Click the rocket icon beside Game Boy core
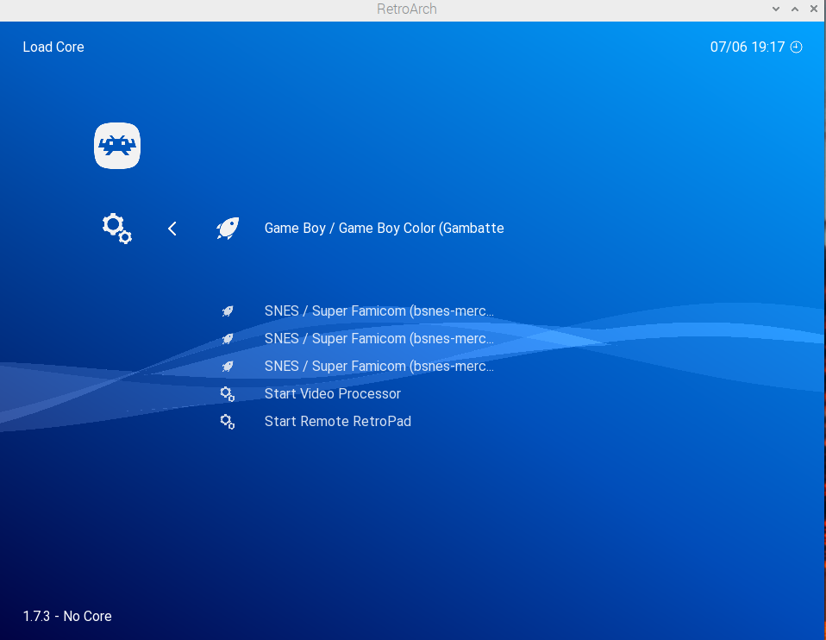 (228, 229)
